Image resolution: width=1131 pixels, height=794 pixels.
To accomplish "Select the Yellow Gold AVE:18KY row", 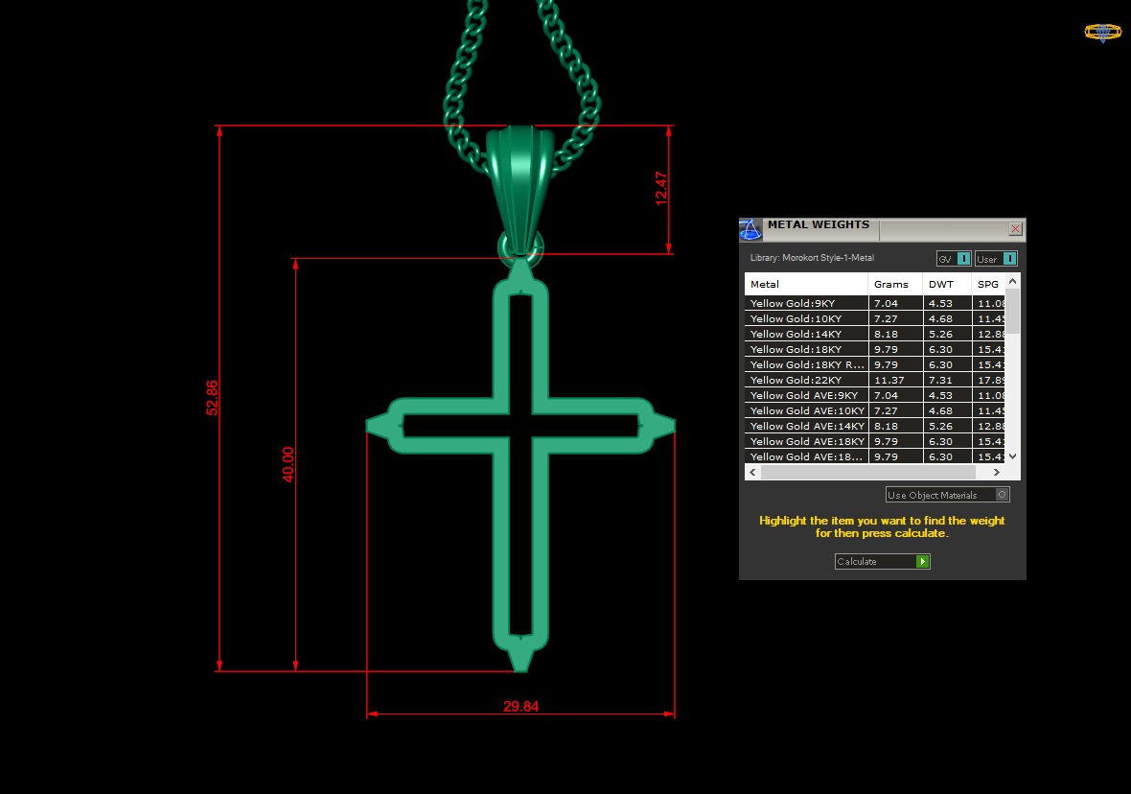I will pos(874,441).
